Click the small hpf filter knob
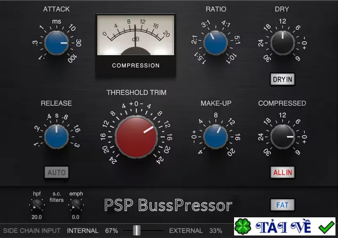The image size is (338, 238). coord(37,204)
